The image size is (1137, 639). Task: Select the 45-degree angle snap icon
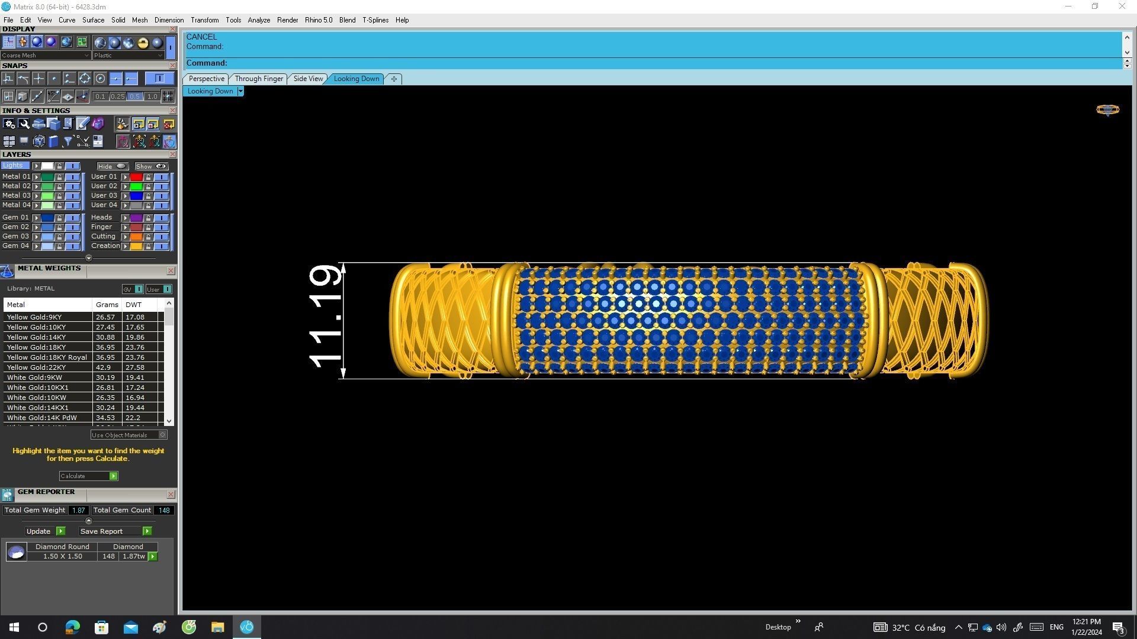(53, 96)
